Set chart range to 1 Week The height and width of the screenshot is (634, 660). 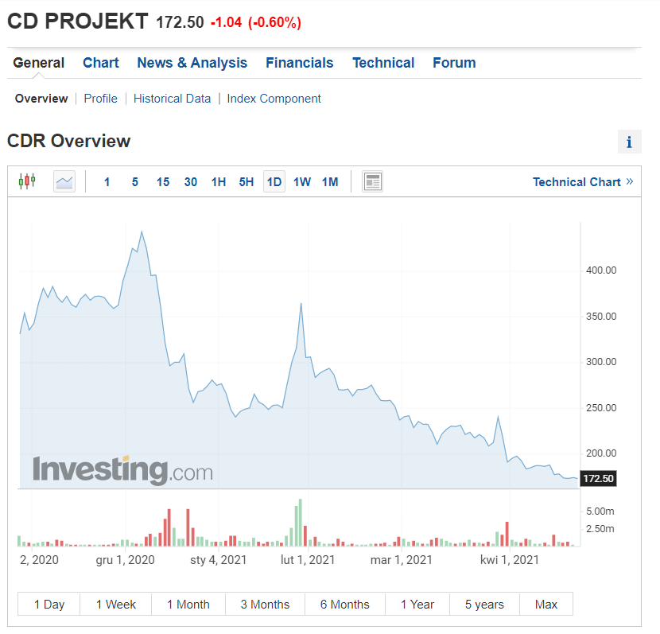click(x=116, y=604)
